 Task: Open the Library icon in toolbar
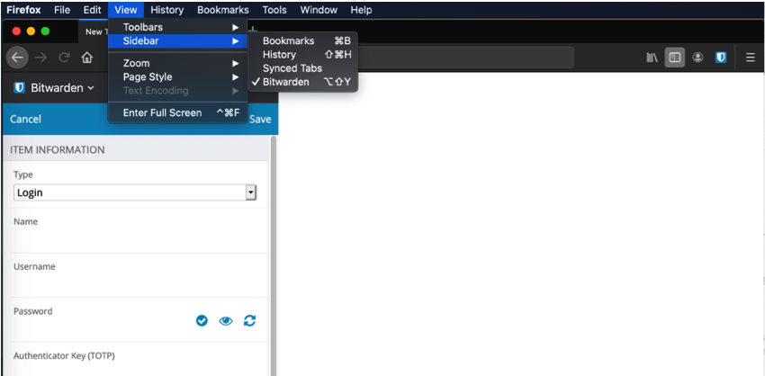pos(652,58)
